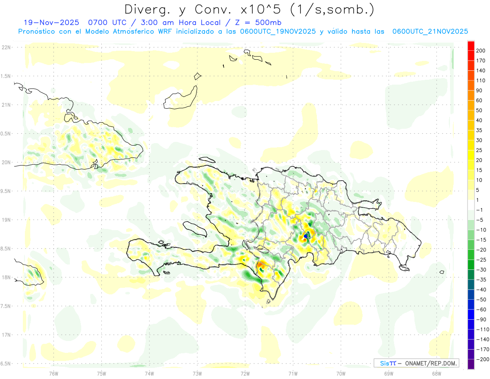490x379 pixels.
Task: Click the '0600UTC_21NOV2025' valid-until time
Action: (x=430, y=31)
